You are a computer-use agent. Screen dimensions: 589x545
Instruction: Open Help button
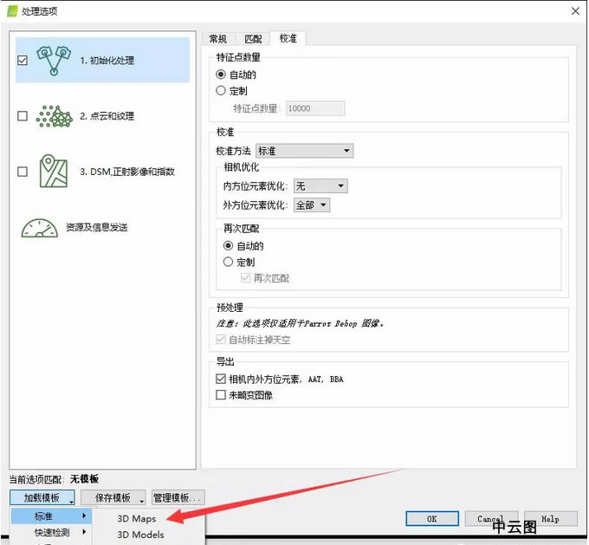point(551,519)
